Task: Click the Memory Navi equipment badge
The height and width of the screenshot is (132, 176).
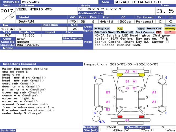Action: pyautogui.click(x=105, y=32)
